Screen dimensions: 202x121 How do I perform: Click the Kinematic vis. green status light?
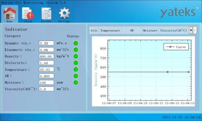pos(76,49)
